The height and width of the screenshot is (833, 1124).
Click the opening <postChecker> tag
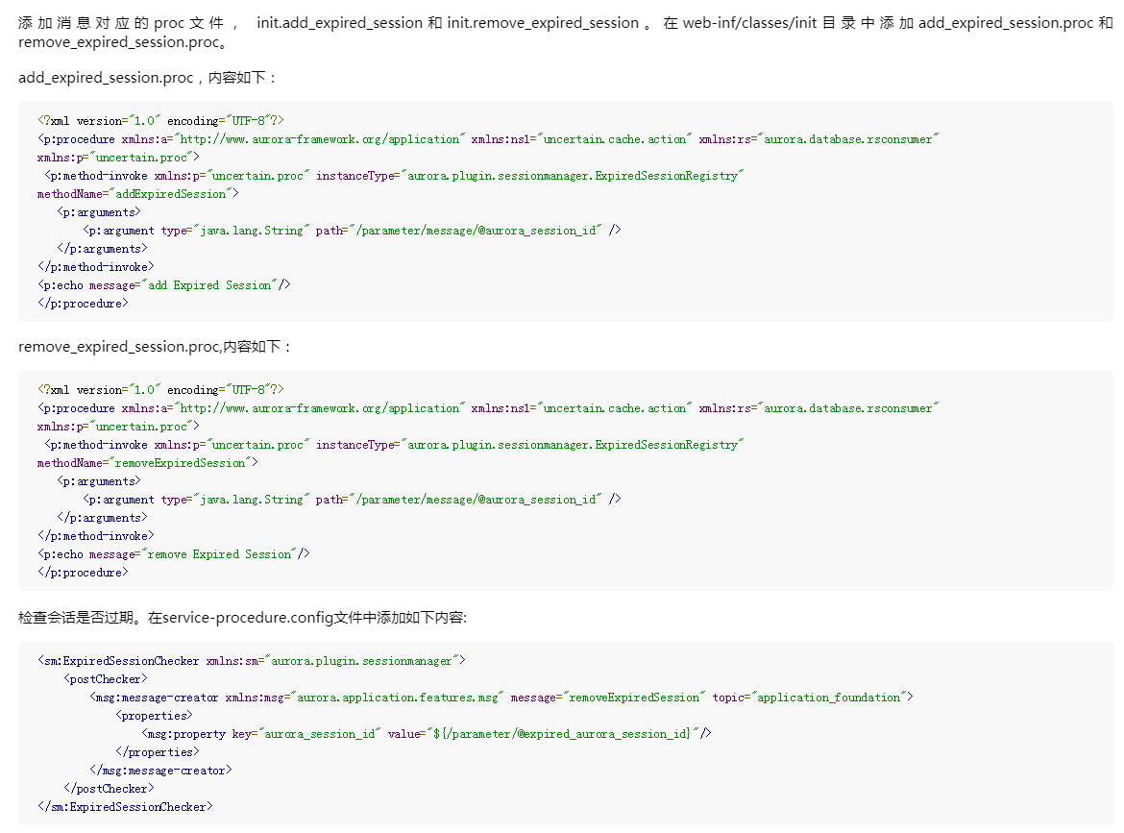(106, 679)
